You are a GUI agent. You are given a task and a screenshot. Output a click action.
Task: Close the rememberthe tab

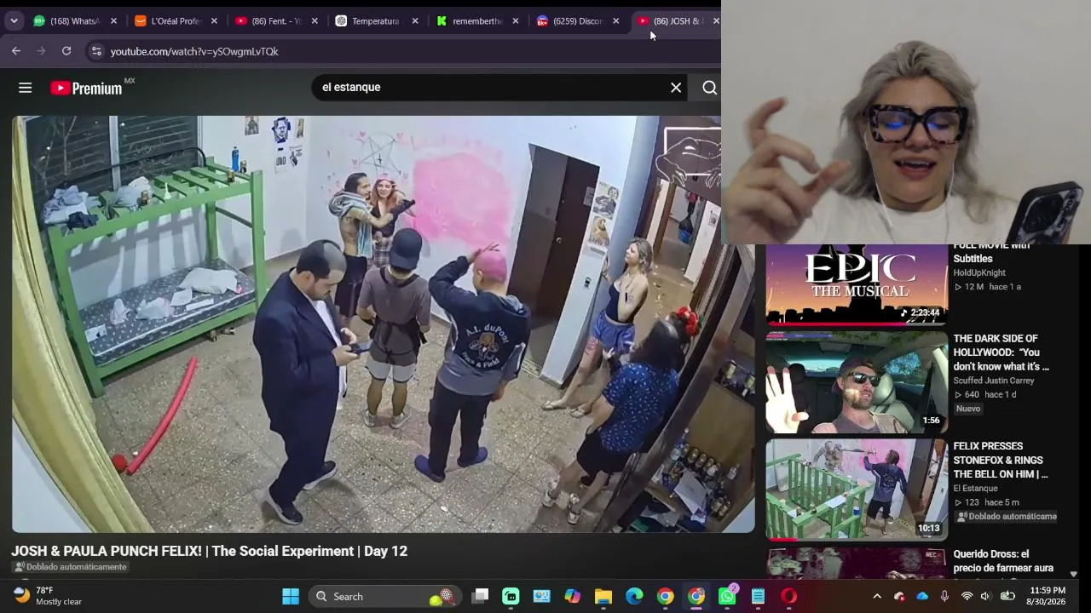(516, 21)
